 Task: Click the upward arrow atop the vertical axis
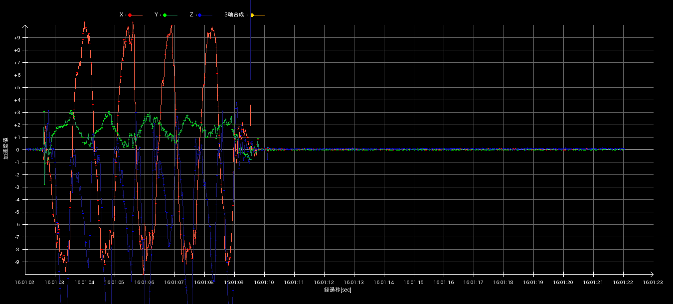tap(25, 26)
